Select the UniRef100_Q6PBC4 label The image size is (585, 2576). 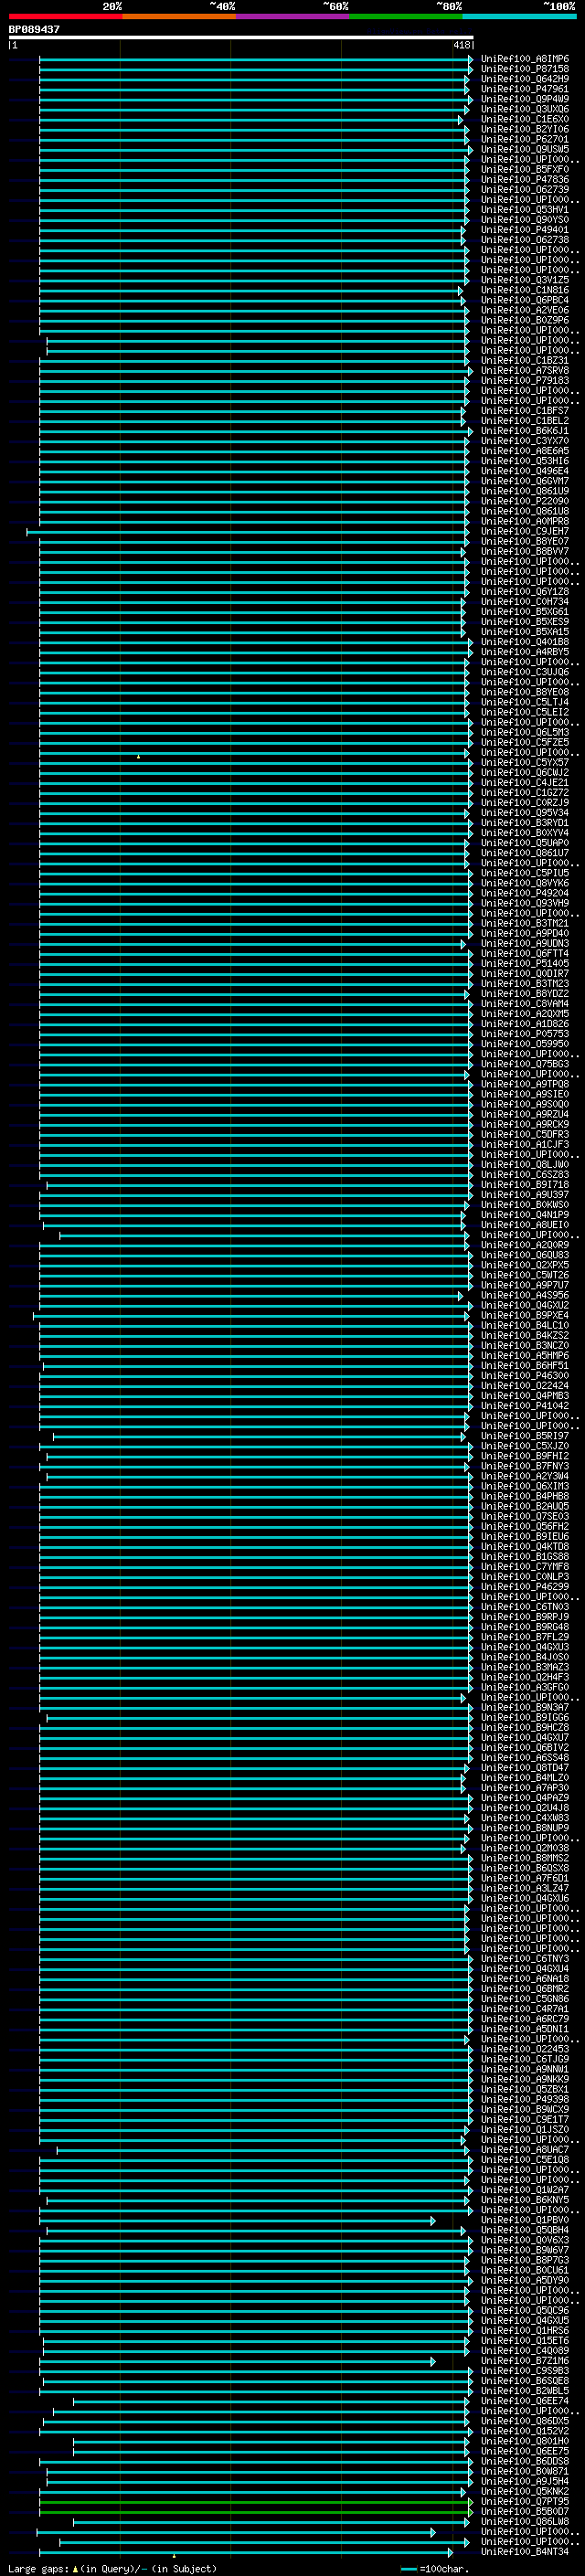click(525, 300)
